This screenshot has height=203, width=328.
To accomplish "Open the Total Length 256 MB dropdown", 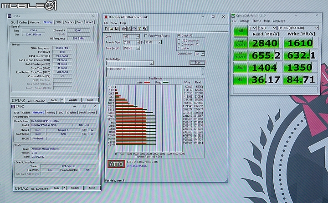I will click(138, 48).
